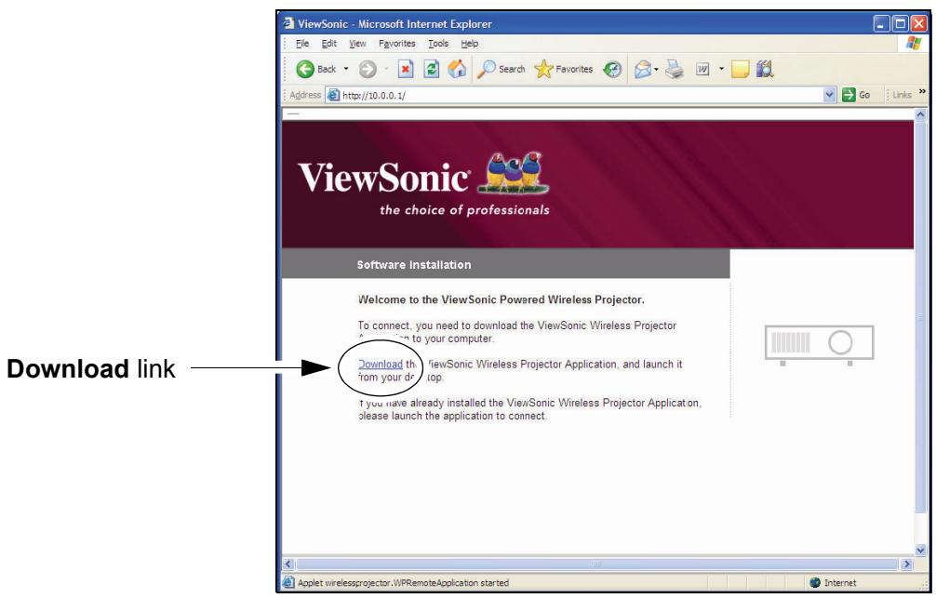
Task: Open the Search magnifier button
Action: click(x=501, y=69)
